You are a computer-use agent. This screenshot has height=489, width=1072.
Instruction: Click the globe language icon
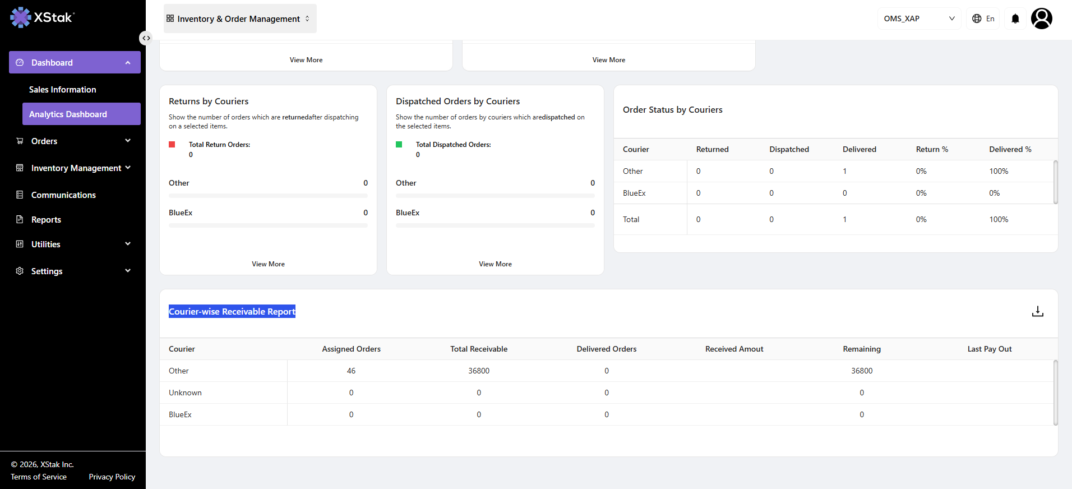[x=977, y=19]
